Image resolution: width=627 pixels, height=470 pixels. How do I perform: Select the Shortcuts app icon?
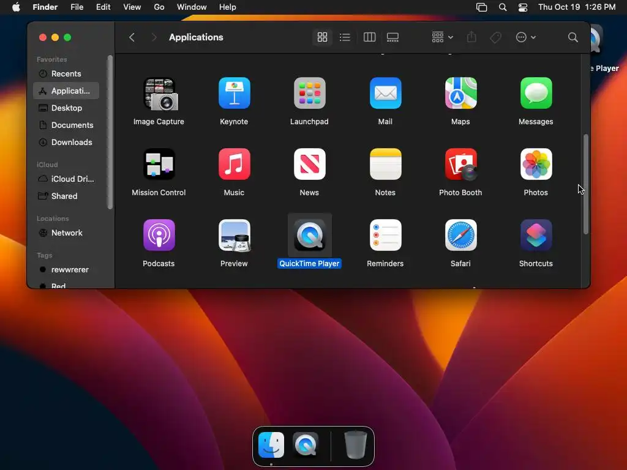[x=536, y=235]
